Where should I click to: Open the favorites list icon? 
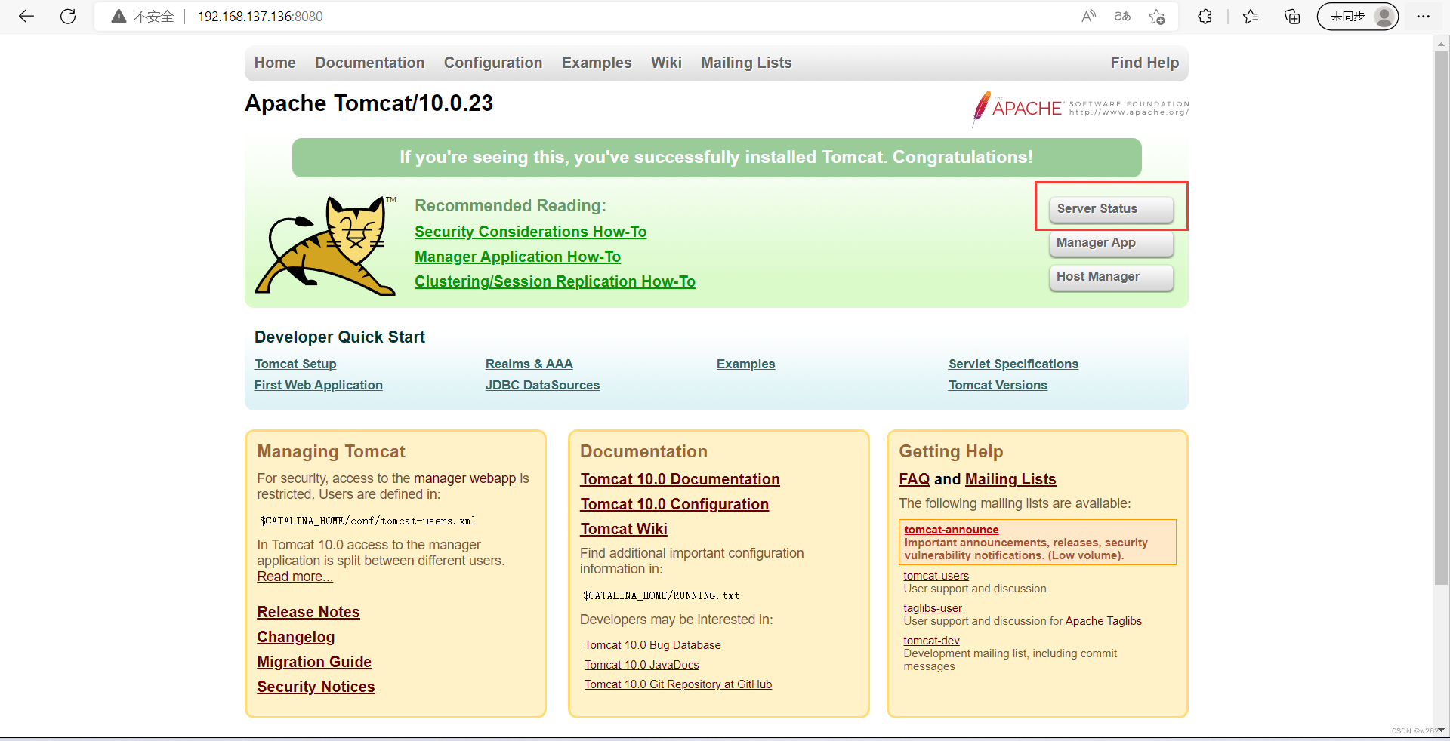click(1251, 16)
